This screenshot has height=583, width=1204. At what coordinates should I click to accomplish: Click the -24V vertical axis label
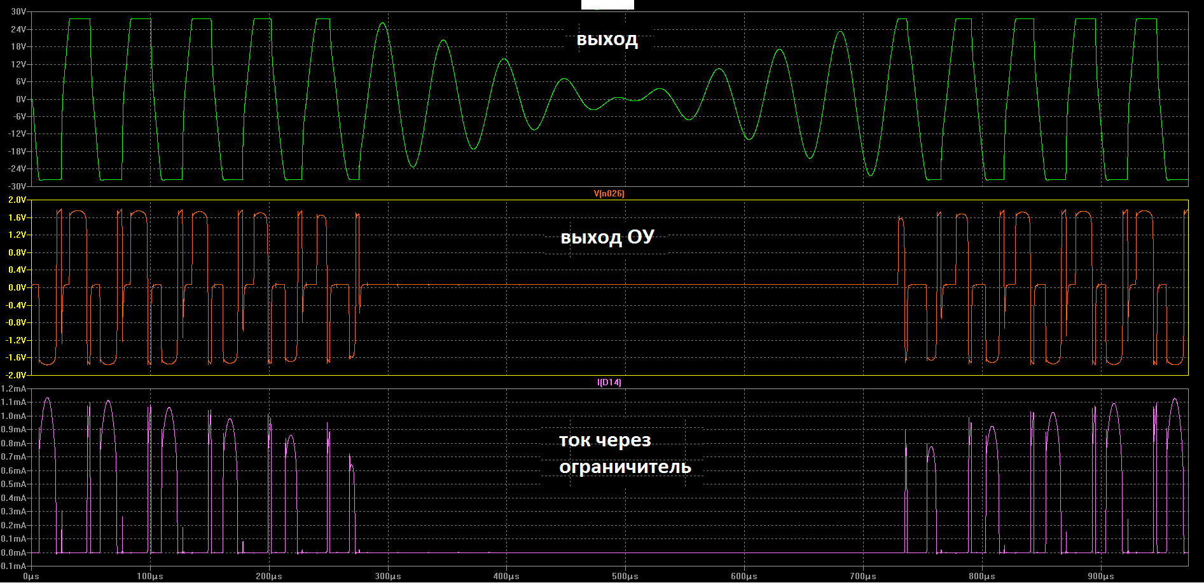(x=17, y=168)
